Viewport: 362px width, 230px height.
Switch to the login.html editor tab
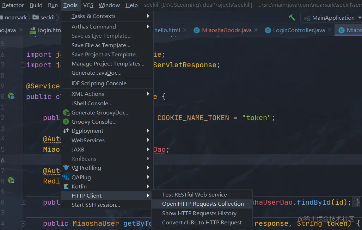coord(49,30)
